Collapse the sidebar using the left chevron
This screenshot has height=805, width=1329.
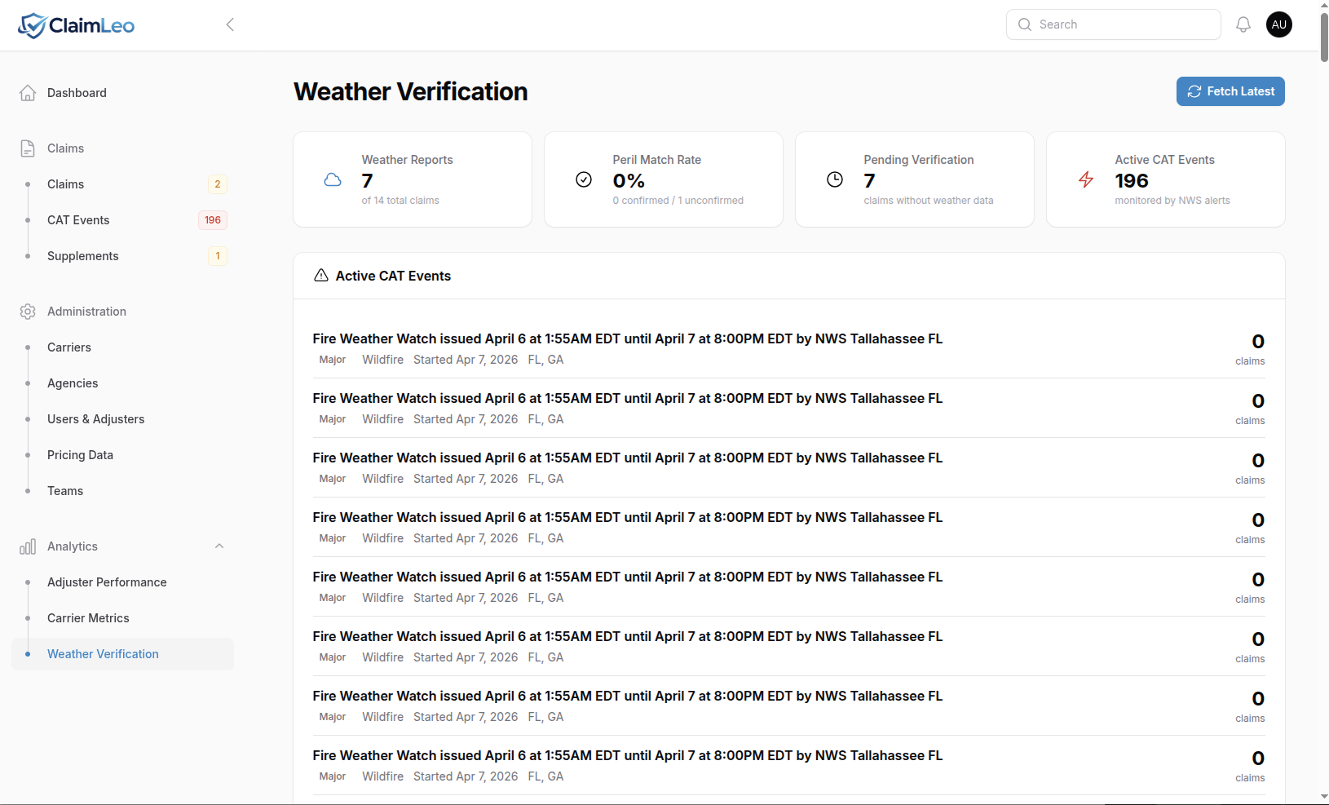coord(230,24)
